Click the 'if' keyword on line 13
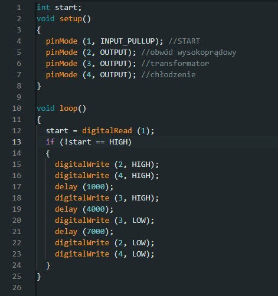Viewport: 278px width, 296px height. click(x=50, y=142)
